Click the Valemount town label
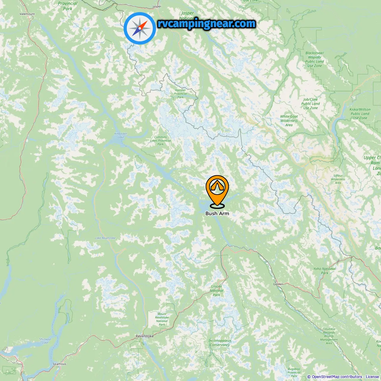This screenshot has height=381, width=381. pyautogui.click(x=27, y=14)
